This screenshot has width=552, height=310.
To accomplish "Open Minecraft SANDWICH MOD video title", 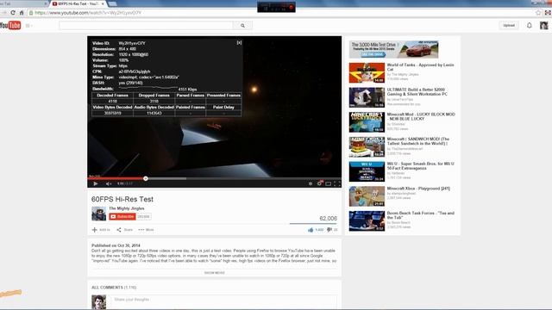I will 417,141.
